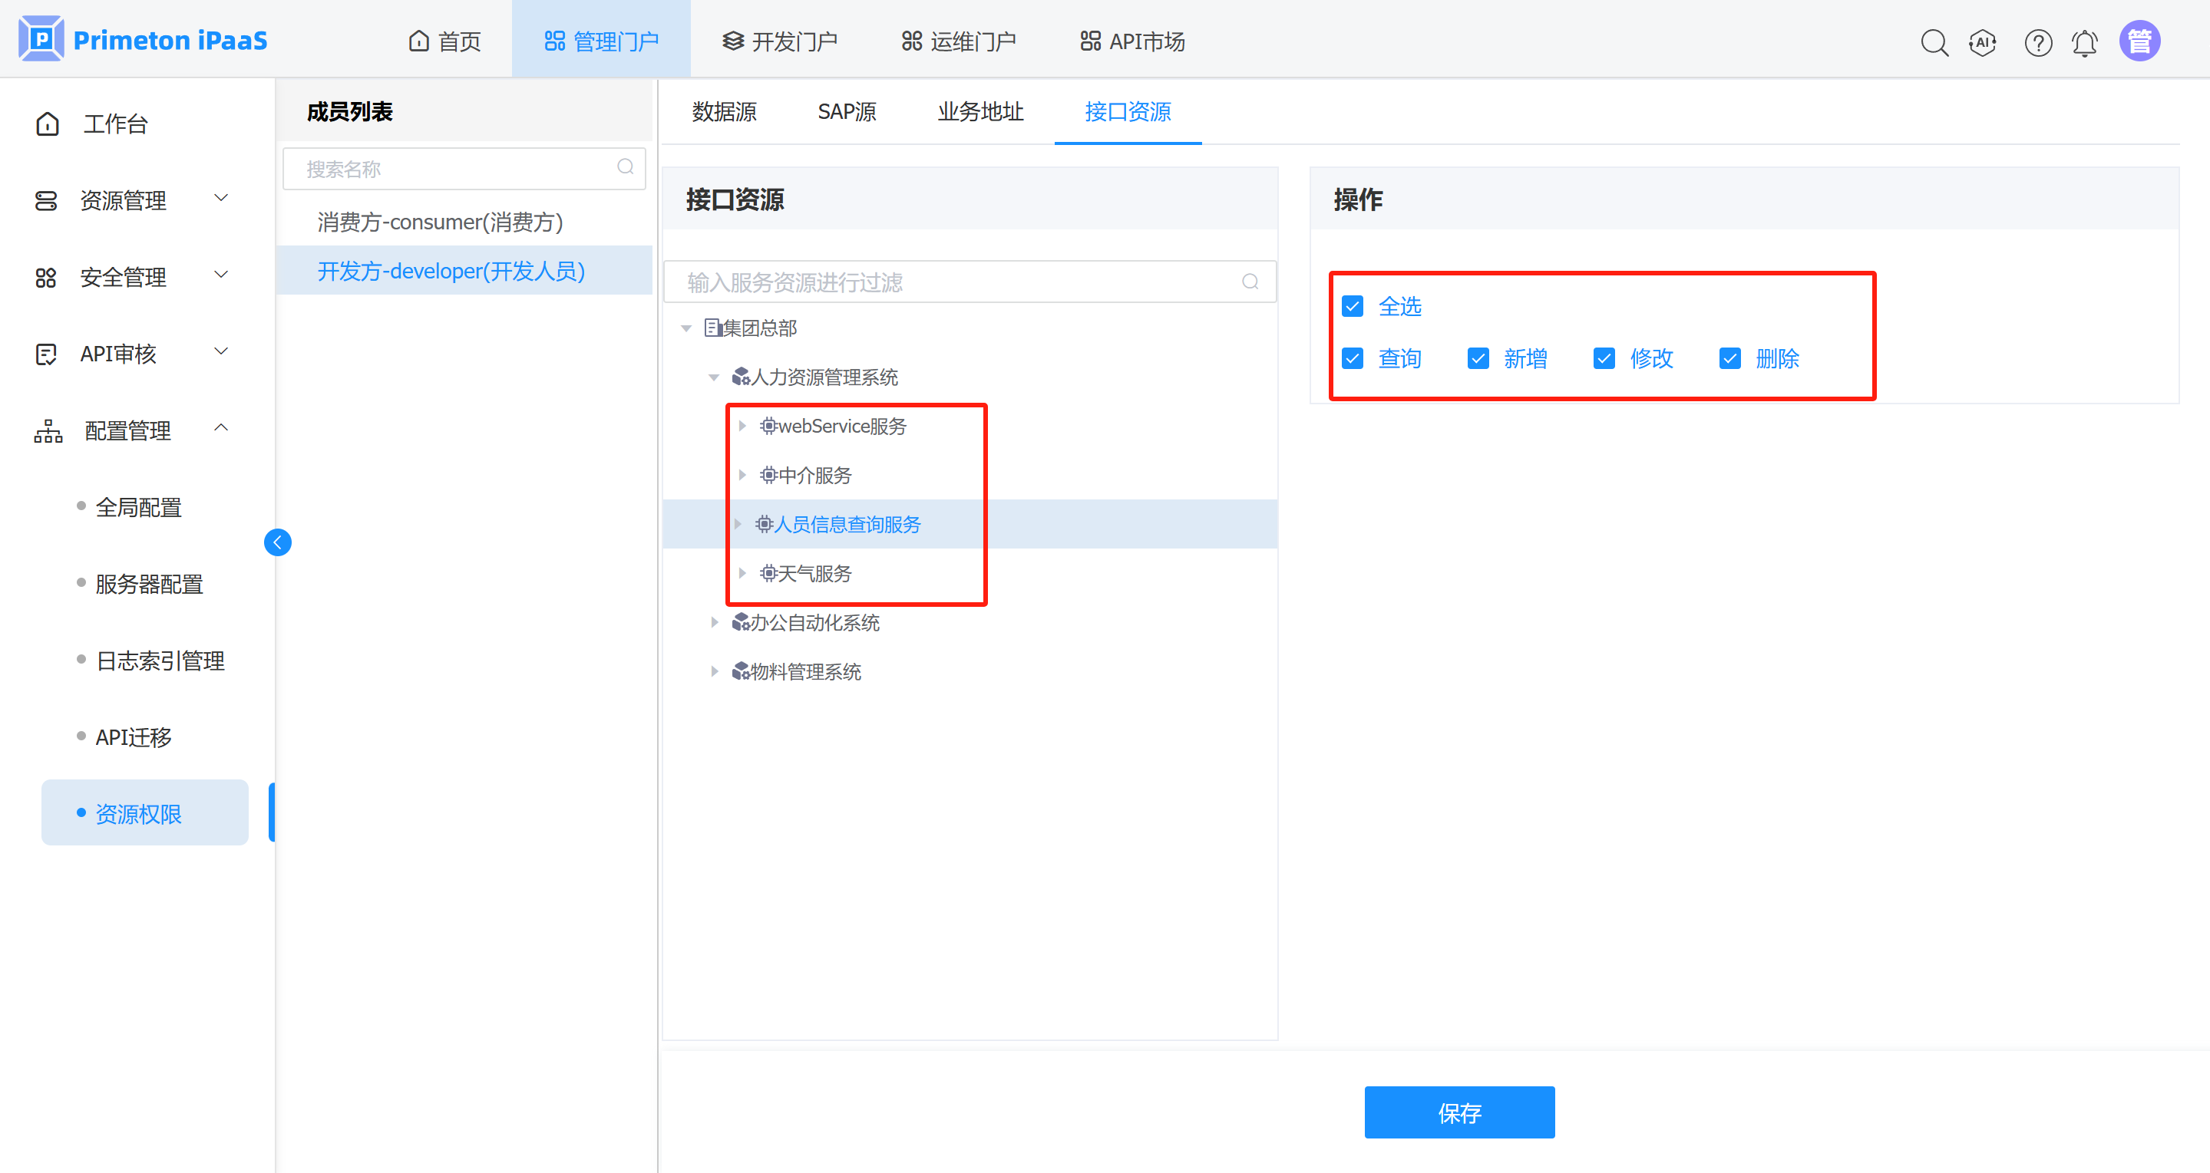This screenshot has height=1173, width=2210.
Task: Click the search magnifier icon in top bar
Action: pos(1934,42)
